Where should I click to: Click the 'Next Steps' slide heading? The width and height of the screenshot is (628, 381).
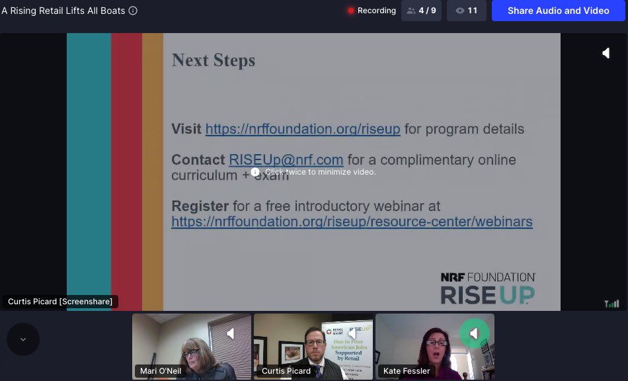coord(213,60)
